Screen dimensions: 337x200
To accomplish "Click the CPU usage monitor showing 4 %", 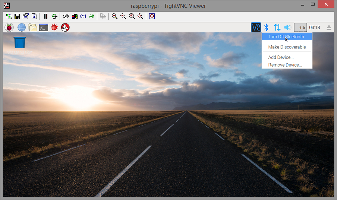I will pyautogui.click(x=300, y=28).
